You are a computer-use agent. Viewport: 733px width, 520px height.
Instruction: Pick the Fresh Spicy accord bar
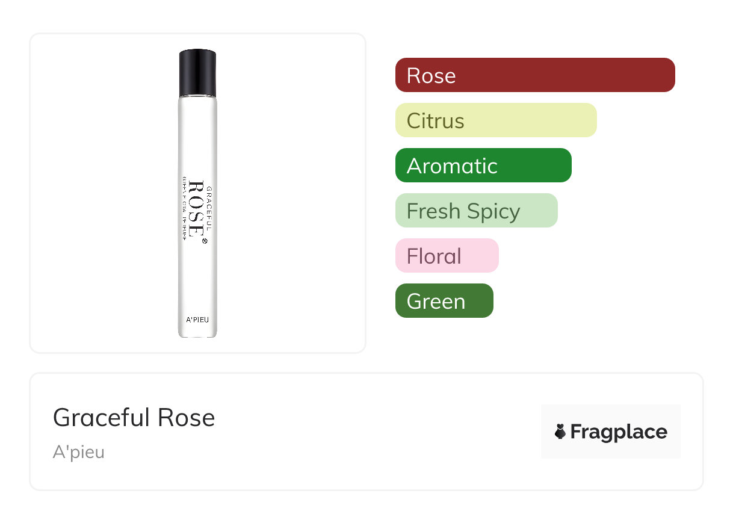tap(476, 211)
